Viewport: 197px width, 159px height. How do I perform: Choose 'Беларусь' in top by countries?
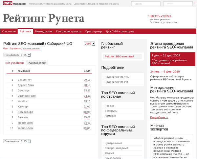[x=111, y=111]
